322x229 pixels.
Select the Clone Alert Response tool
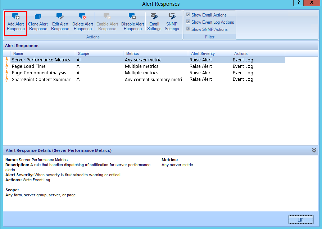click(38, 21)
